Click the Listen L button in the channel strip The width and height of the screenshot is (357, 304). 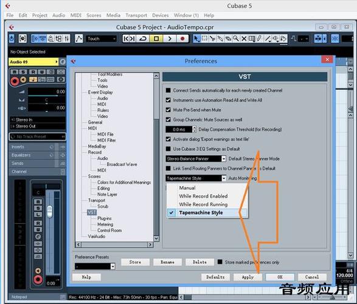(x=38, y=215)
